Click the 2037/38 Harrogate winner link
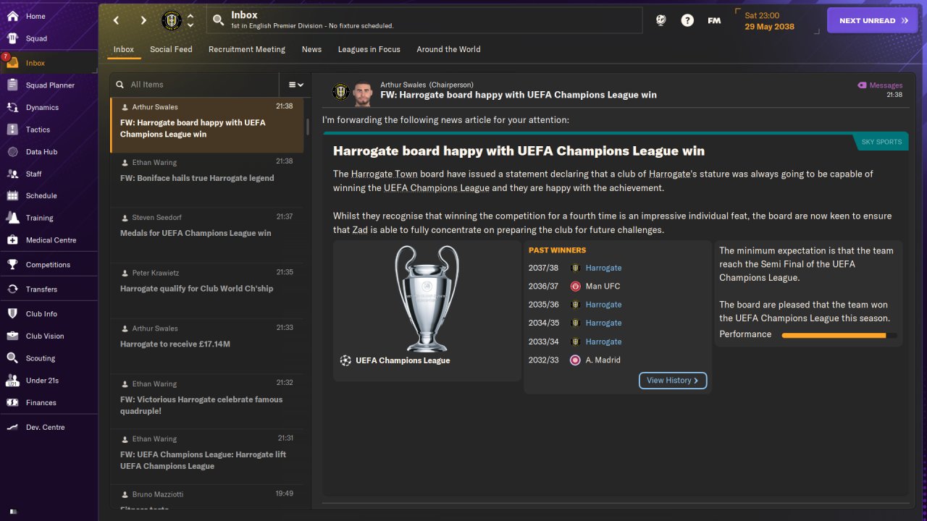Image resolution: width=927 pixels, height=521 pixels. [603, 268]
